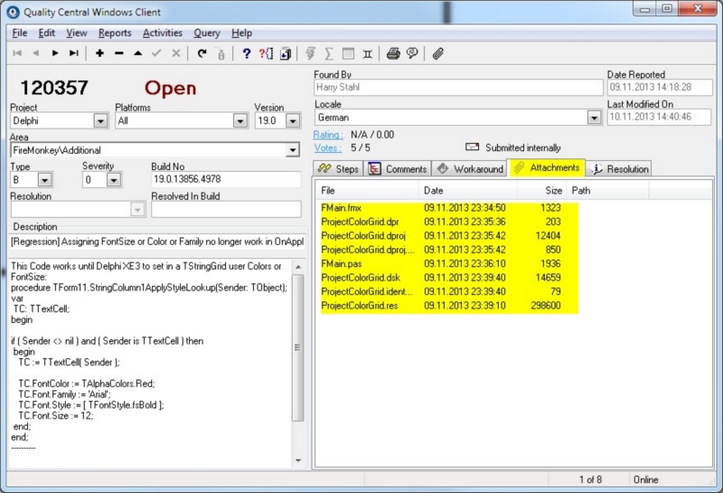Switch to the Resolution tab

(x=619, y=169)
